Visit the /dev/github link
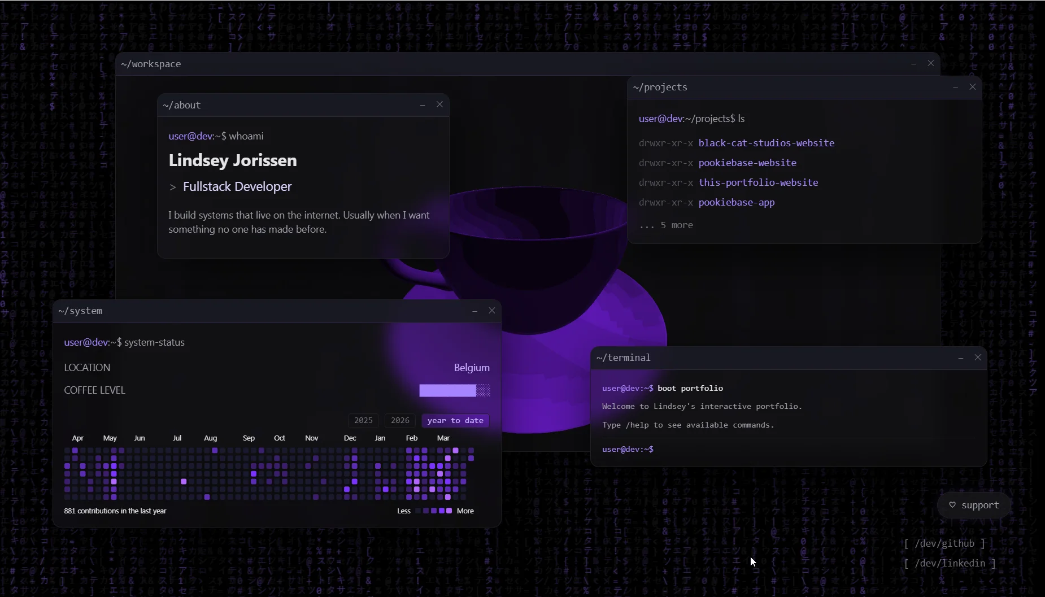Screen dimensions: 1045x597 (x=944, y=543)
